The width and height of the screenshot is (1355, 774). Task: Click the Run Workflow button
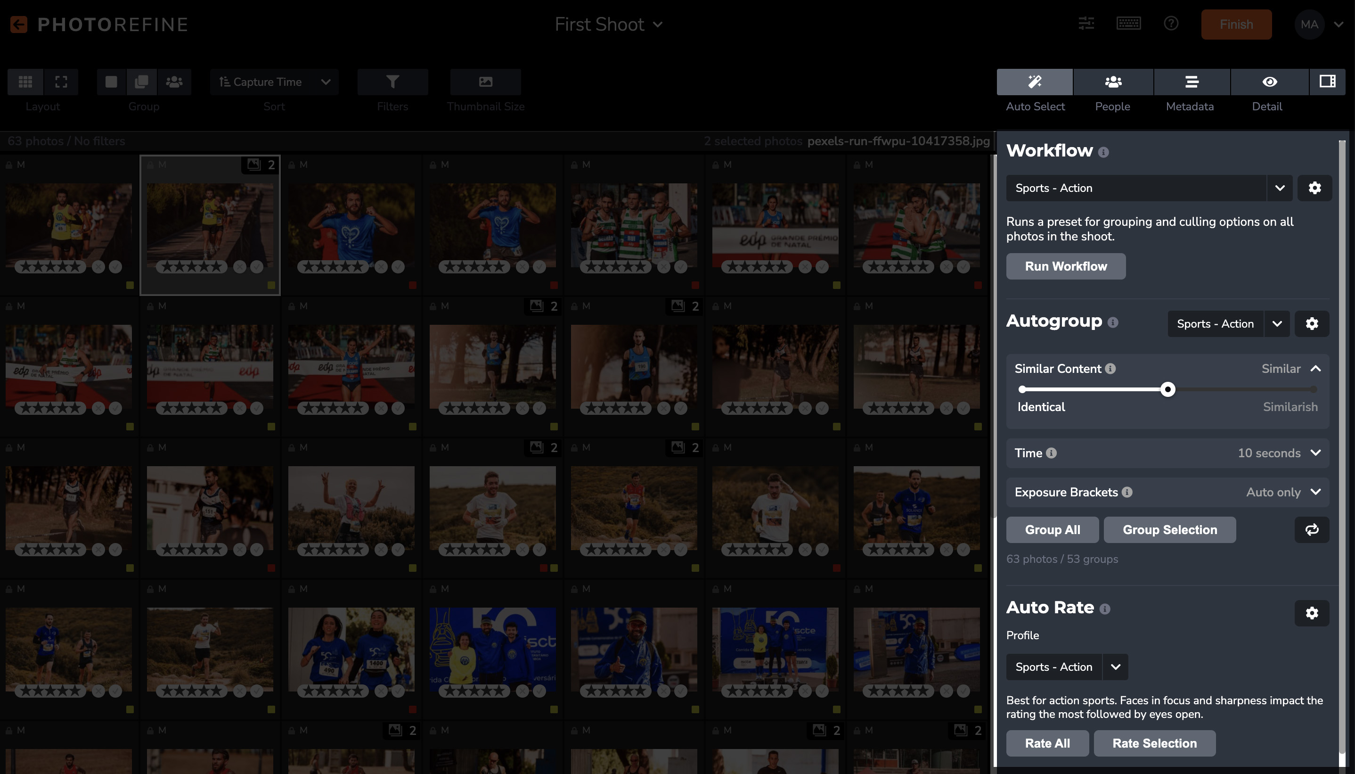click(1066, 266)
